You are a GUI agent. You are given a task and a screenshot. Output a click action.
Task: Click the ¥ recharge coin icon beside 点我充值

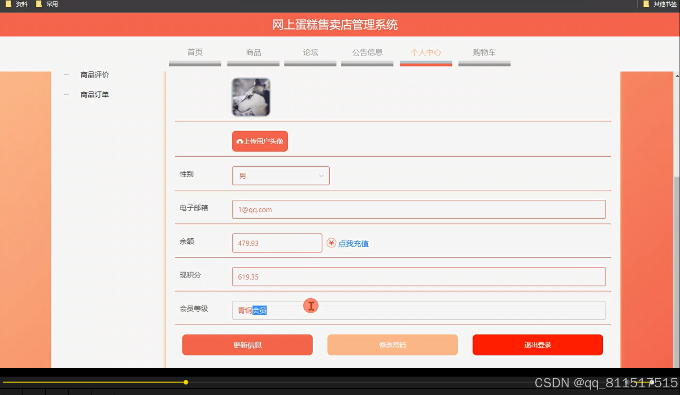coord(331,243)
